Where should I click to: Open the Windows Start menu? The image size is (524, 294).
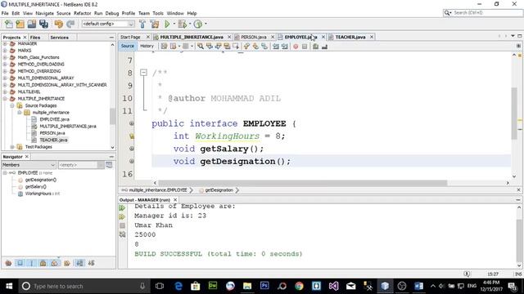pyautogui.click(x=9, y=286)
